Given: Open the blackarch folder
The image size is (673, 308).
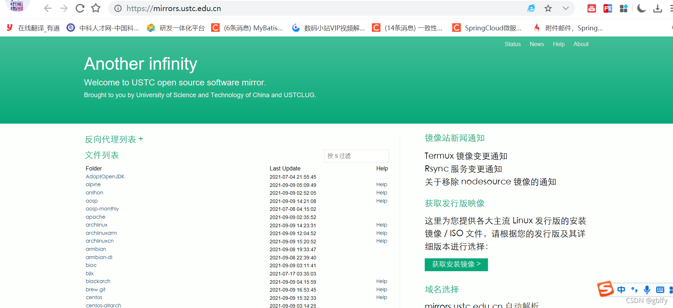Looking at the screenshot, I should (x=98, y=281).
